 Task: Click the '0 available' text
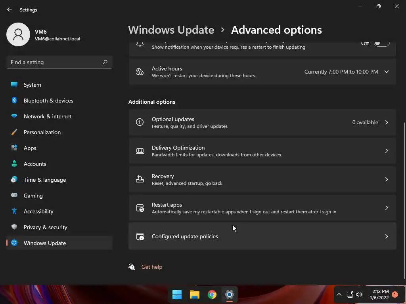[365, 122]
